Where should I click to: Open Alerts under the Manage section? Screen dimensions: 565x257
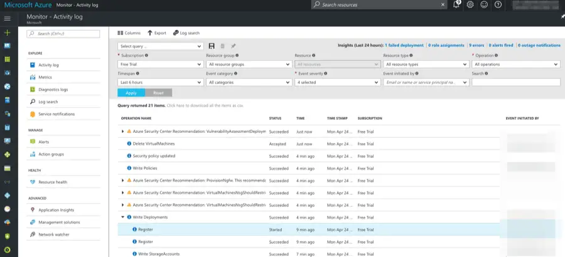pyautogui.click(x=43, y=142)
